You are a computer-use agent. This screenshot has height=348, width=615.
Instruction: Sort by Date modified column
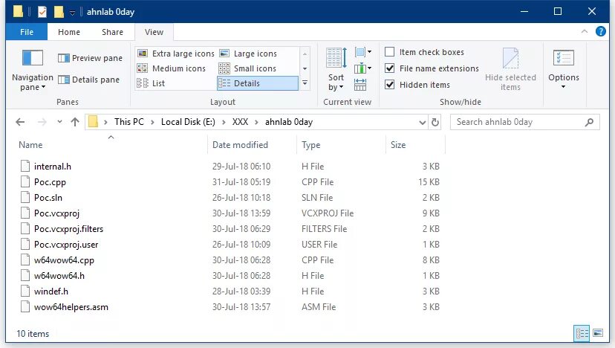240,145
